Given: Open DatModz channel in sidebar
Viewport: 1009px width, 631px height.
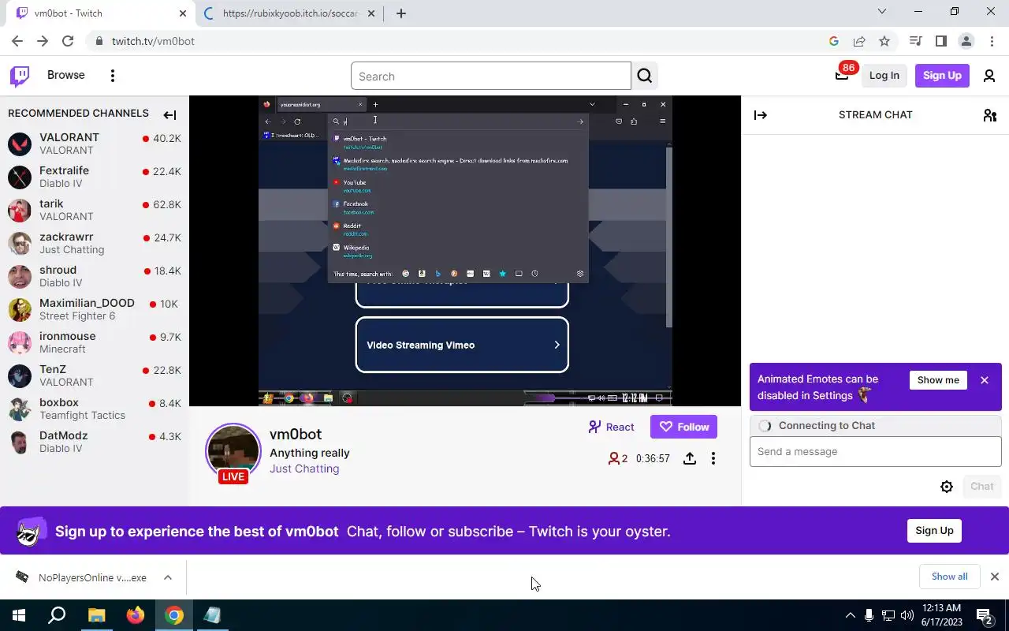Looking at the screenshot, I should tap(95, 442).
